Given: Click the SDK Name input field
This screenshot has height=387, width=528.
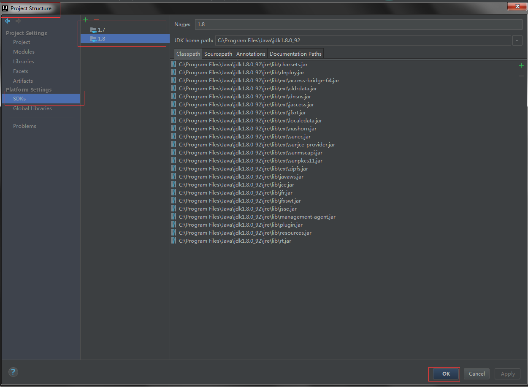Looking at the screenshot, I should tap(359, 24).
